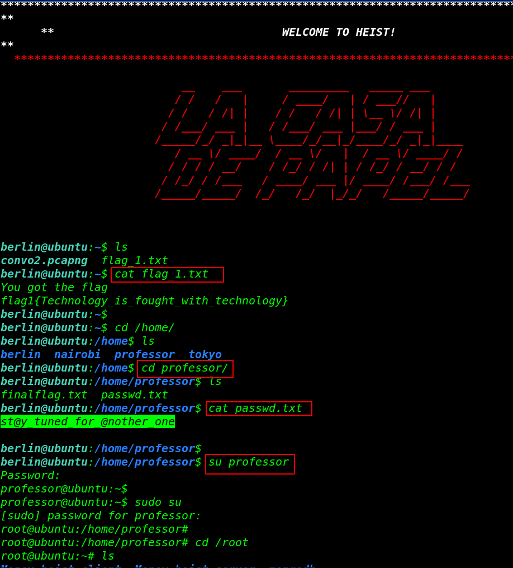Click the "cat flag_1.txt" command text
The image size is (513, 568).
[161, 274]
